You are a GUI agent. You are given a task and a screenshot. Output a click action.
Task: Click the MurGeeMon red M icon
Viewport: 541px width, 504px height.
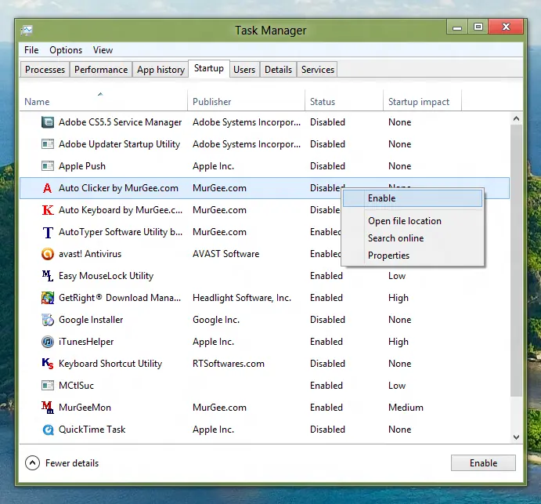[48, 408]
